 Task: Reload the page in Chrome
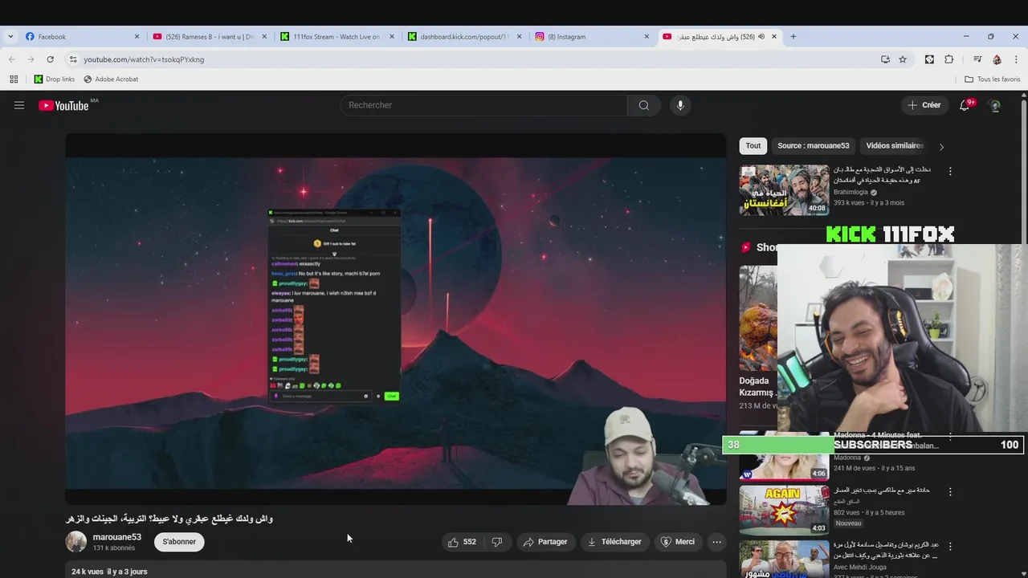[50, 59]
